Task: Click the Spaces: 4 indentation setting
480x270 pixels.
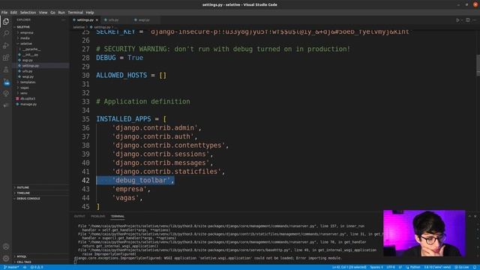Action: coord(376,267)
